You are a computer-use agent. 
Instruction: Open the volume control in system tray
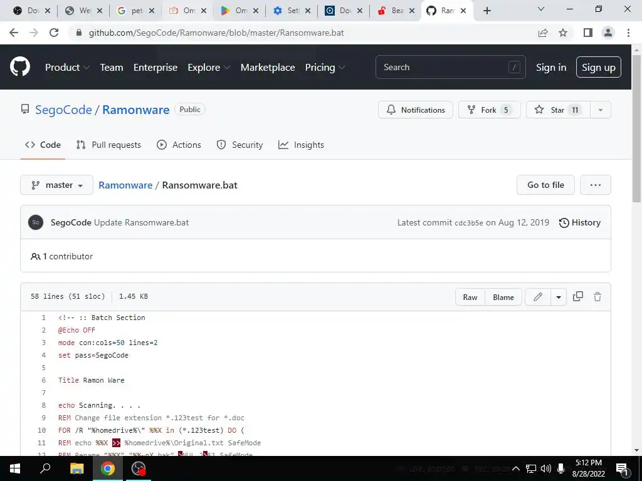[x=546, y=468]
